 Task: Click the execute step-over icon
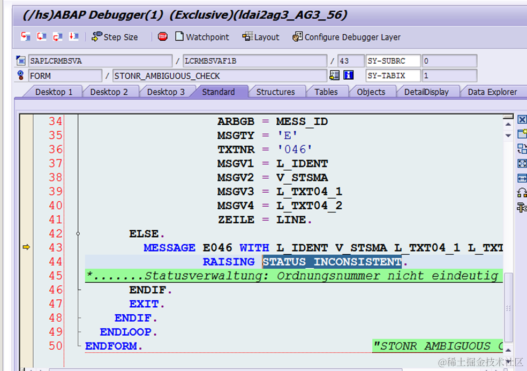(x=42, y=36)
